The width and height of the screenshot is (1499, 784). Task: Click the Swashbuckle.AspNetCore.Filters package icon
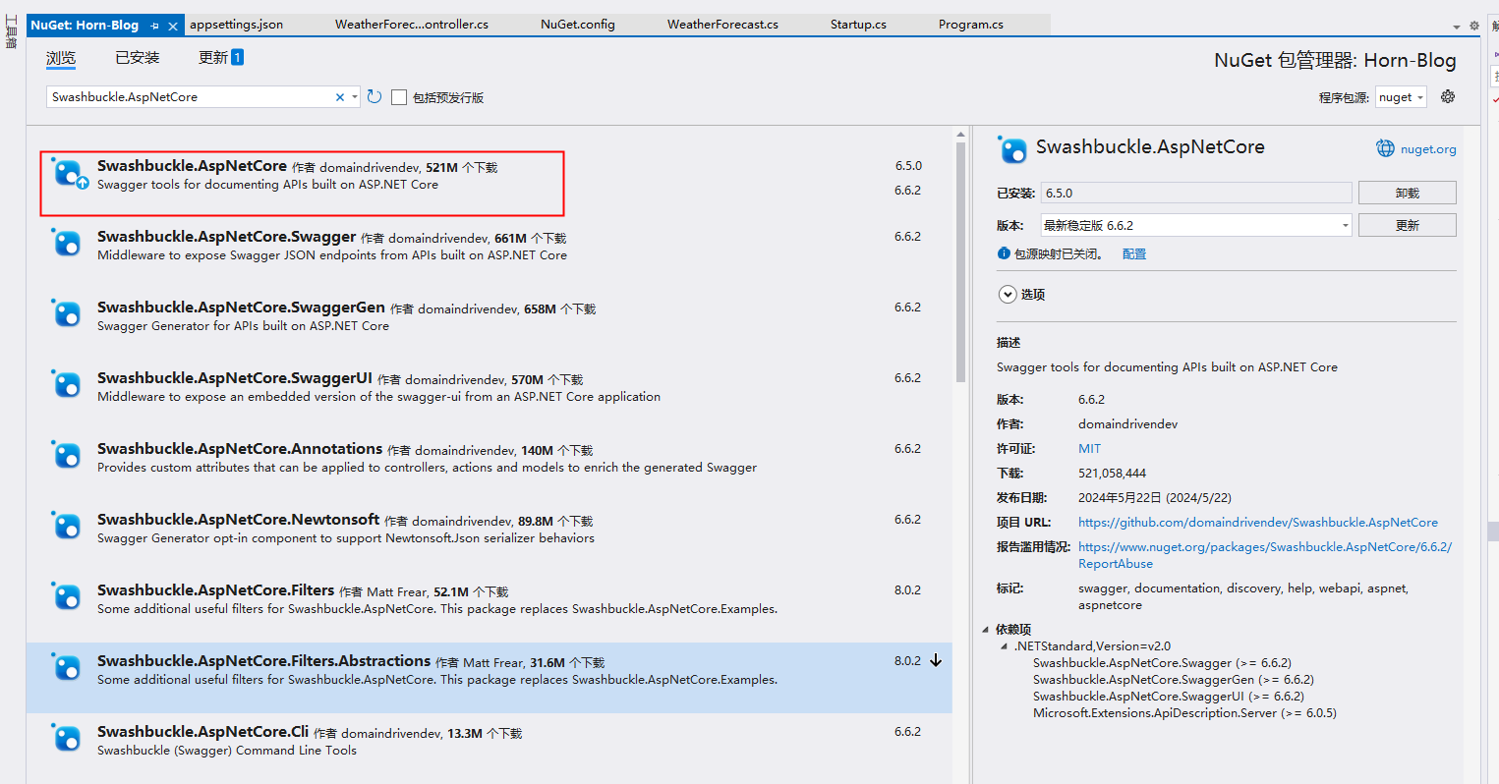(x=68, y=597)
